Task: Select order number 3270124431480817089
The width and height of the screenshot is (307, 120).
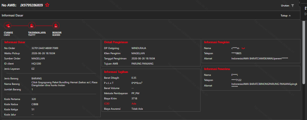Action: [x=45, y=48]
